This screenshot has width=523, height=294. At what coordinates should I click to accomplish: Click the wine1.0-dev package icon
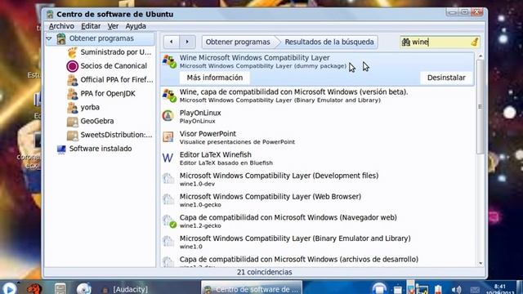(x=168, y=179)
